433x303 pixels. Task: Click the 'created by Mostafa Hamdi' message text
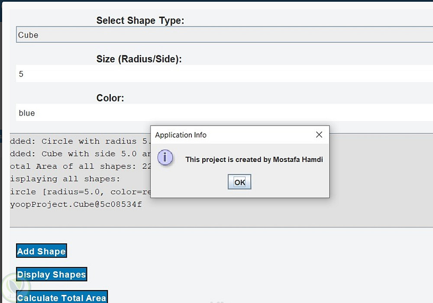point(254,159)
